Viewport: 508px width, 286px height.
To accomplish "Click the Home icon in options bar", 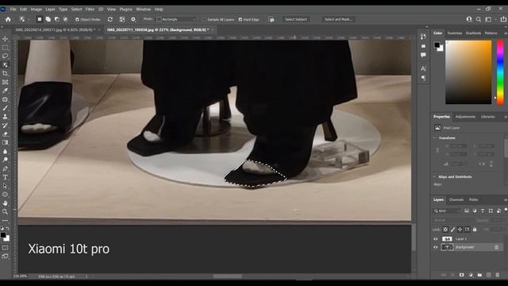I will tap(8, 19).
